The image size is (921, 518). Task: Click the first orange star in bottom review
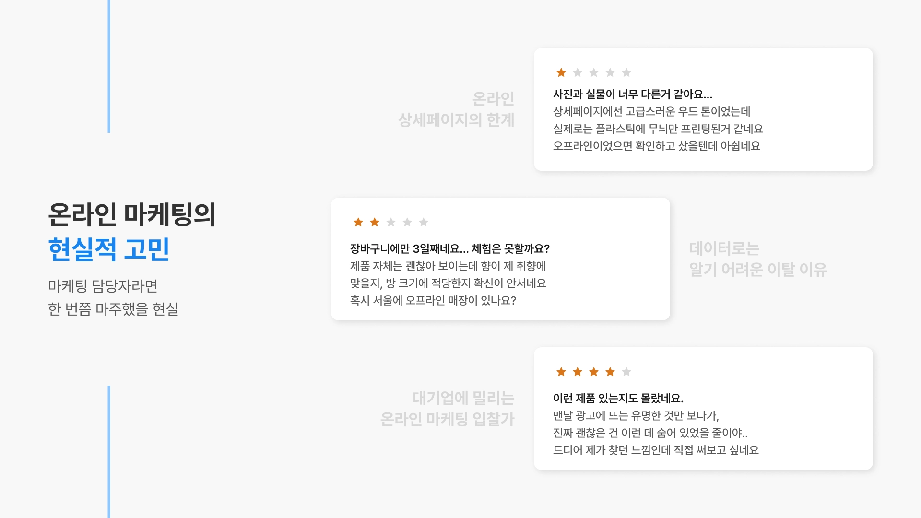(x=561, y=372)
